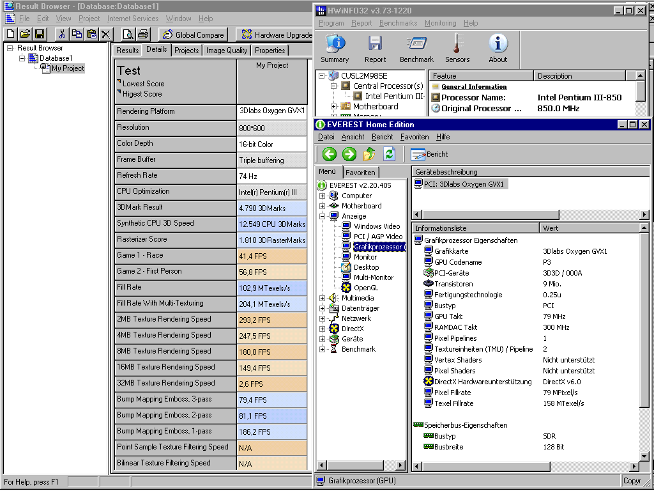Click EVEREST Up level icon
The height and width of the screenshot is (491, 654).
[x=369, y=154]
